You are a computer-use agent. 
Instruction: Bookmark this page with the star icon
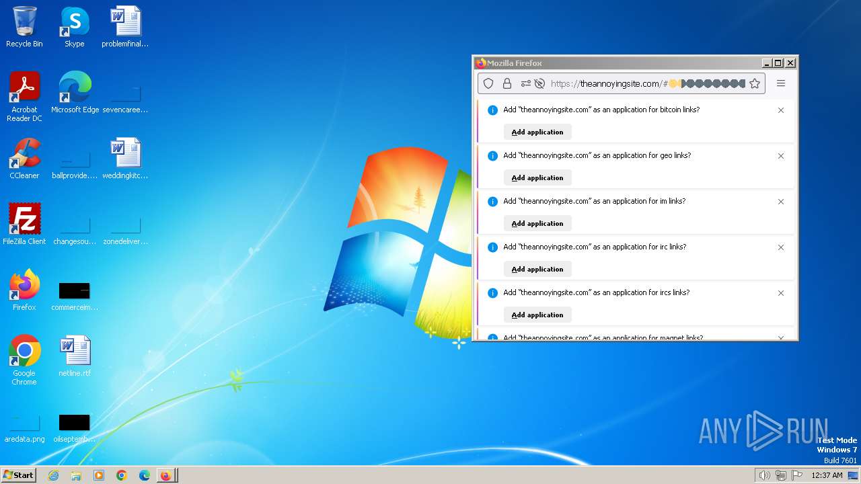click(755, 83)
